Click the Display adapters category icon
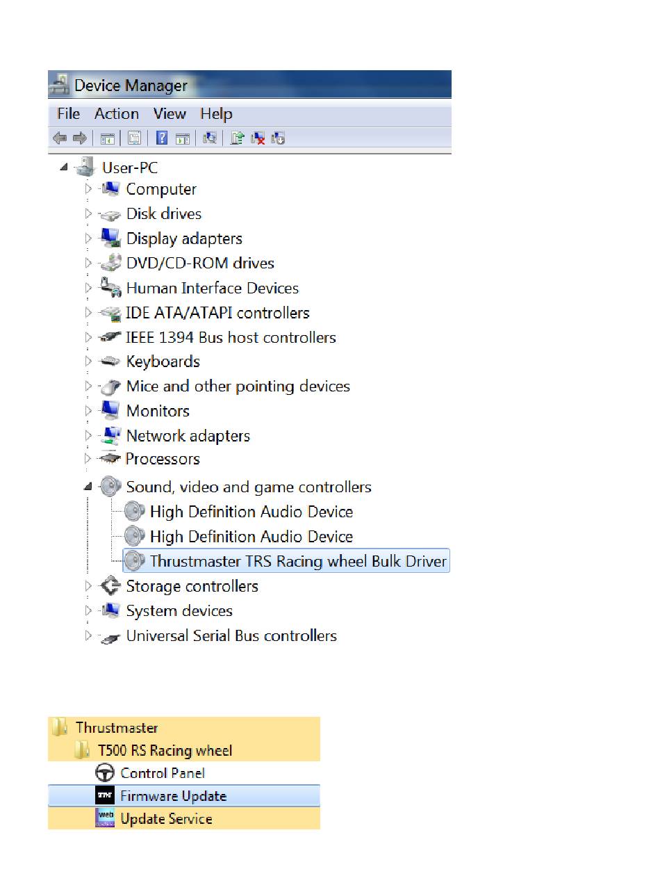 (x=110, y=238)
